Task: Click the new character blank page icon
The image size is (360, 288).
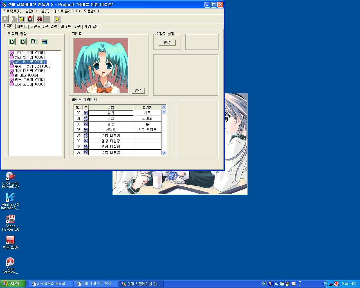Action: click(x=12, y=42)
